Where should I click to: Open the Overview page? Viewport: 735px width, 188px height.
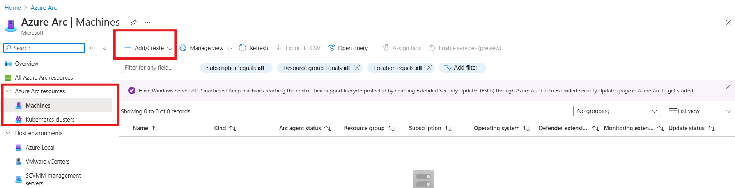[27, 64]
